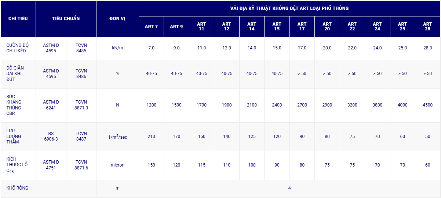This screenshot has width=441, height=198.
Task: Select the ART 9 column header
Action: 176,26
